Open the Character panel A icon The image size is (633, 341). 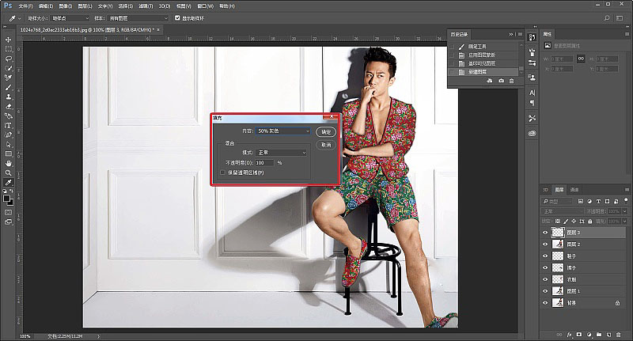click(532, 93)
